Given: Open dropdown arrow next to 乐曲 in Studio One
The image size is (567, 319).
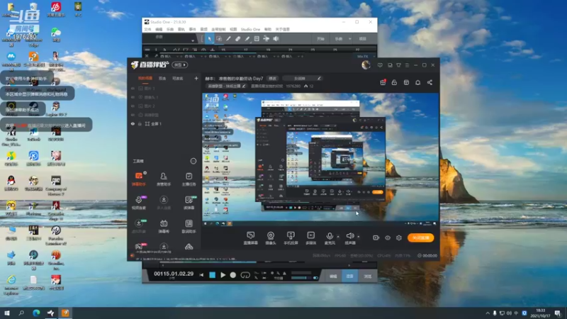Looking at the screenshot, I should (349, 39).
